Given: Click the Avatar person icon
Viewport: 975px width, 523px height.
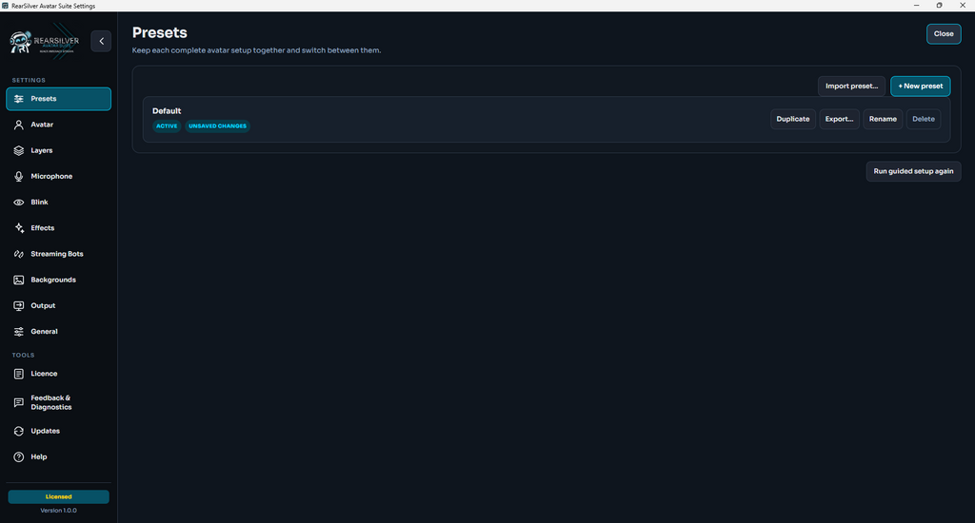Looking at the screenshot, I should 19,125.
